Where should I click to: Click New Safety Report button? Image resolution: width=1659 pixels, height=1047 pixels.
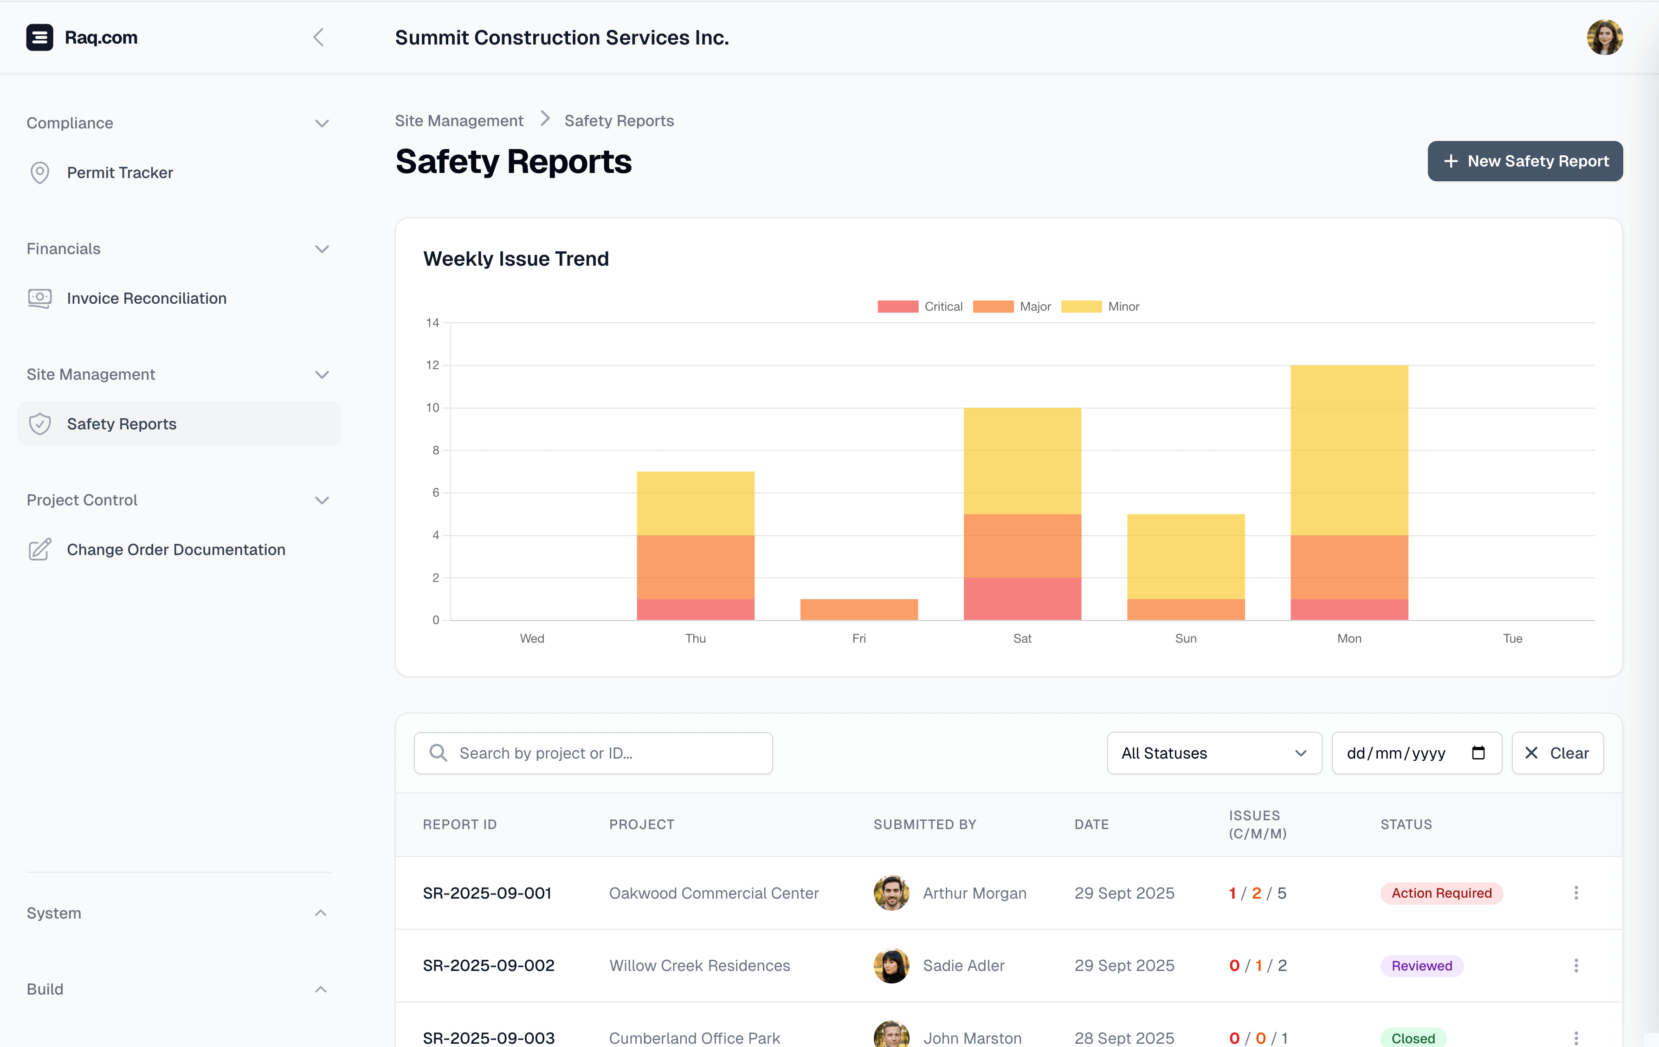pyautogui.click(x=1524, y=161)
